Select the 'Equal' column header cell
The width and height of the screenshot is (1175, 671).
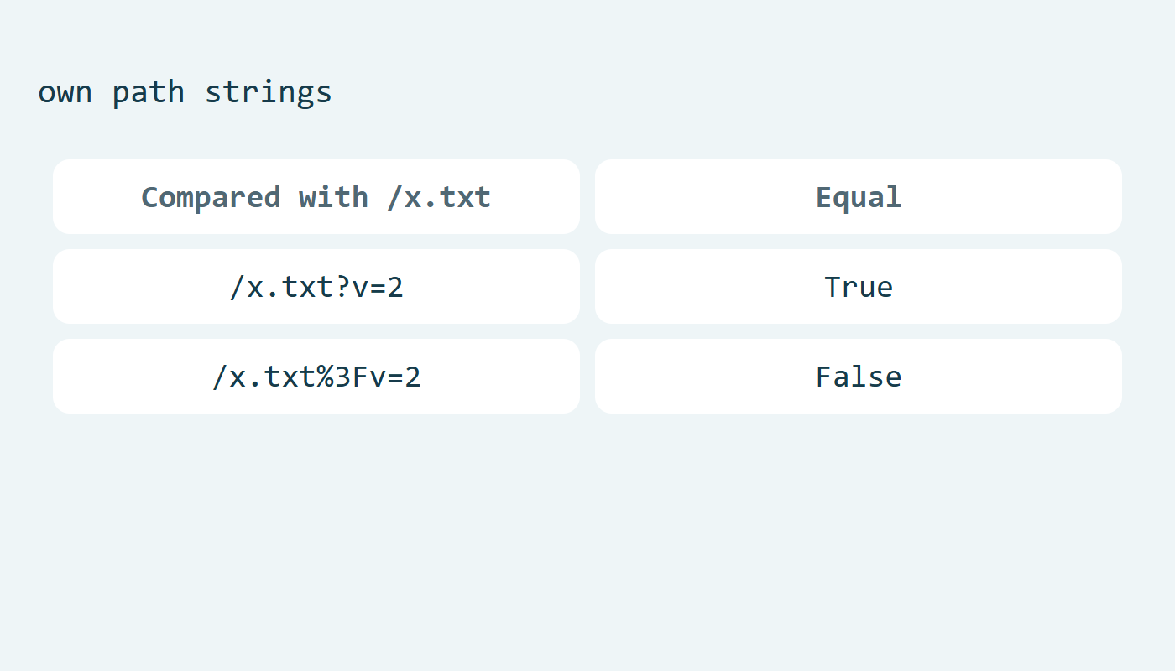click(x=859, y=196)
